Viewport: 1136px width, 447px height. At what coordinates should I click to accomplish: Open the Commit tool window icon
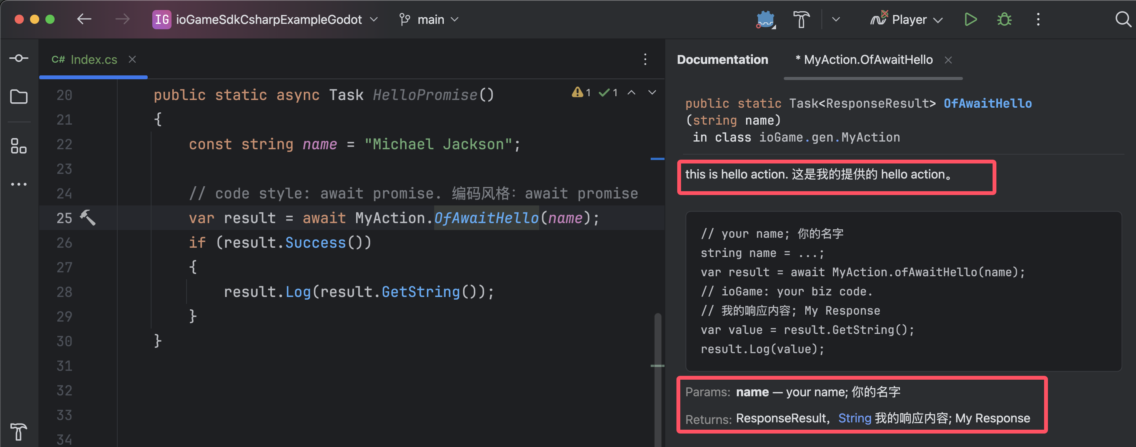coord(18,58)
